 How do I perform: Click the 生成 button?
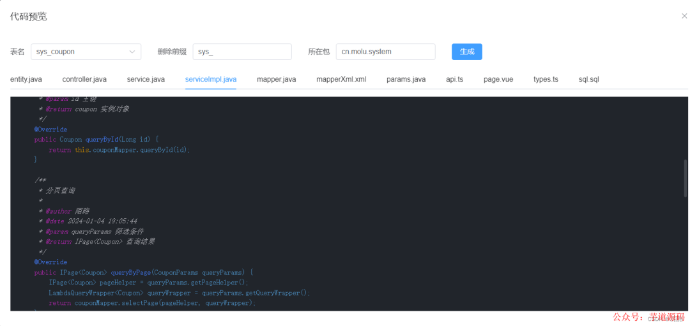pyautogui.click(x=467, y=52)
